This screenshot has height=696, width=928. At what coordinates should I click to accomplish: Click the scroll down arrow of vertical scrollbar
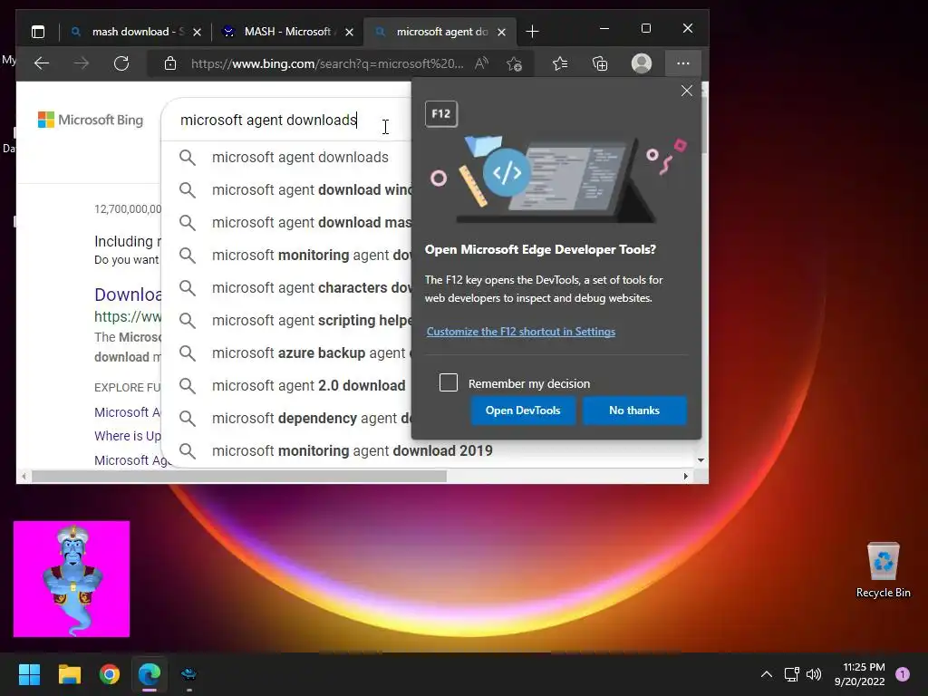click(x=701, y=459)
